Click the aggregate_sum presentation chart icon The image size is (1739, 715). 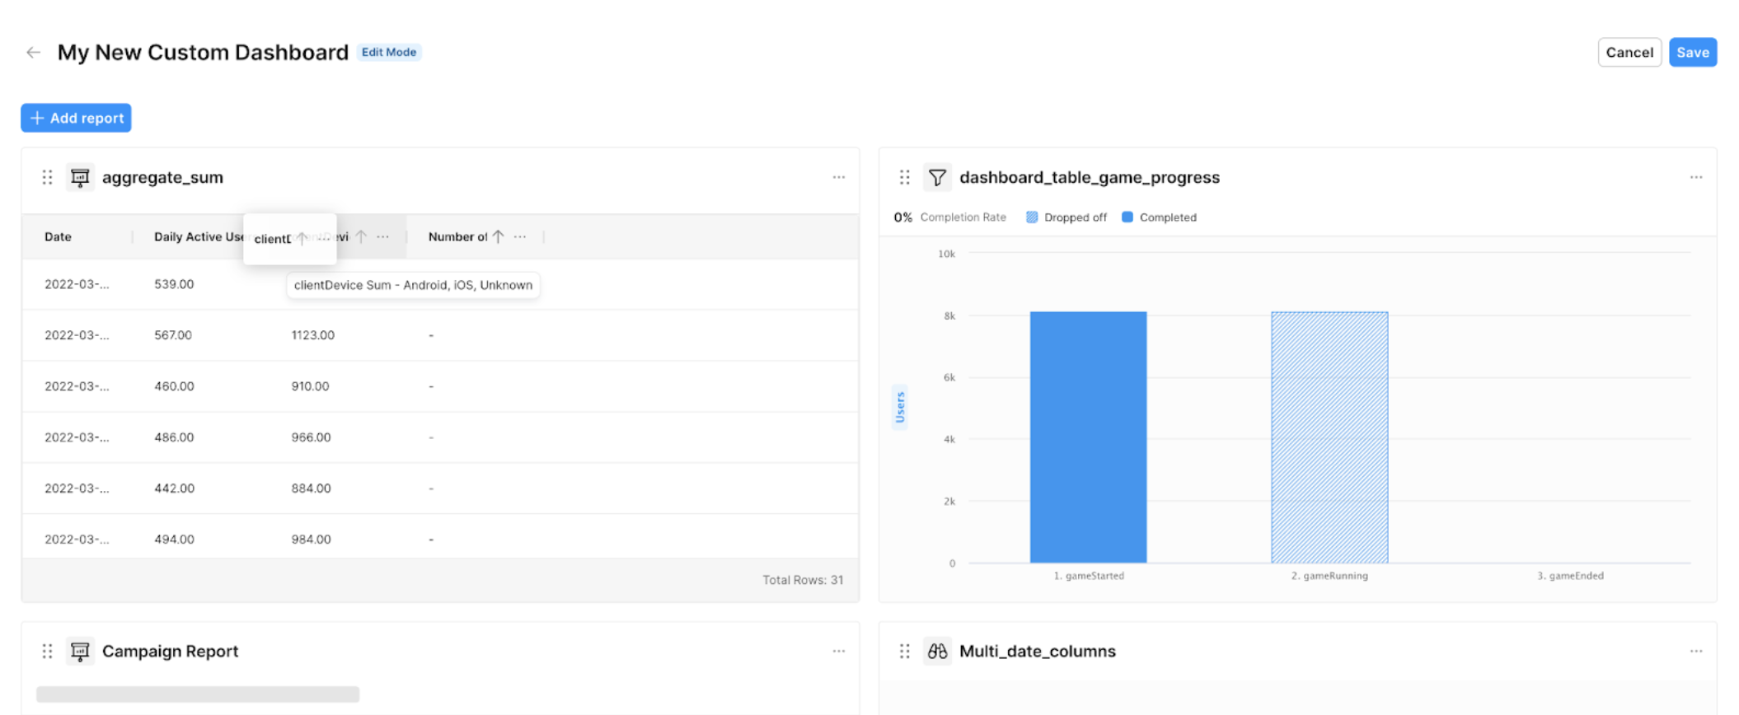pyautogui.click(x=80, y=177)
